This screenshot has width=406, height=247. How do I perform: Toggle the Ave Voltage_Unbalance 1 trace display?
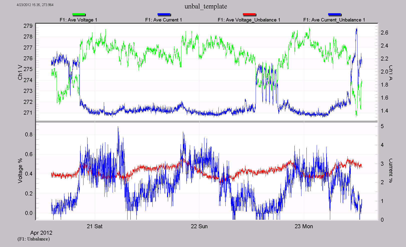point(249,15)
